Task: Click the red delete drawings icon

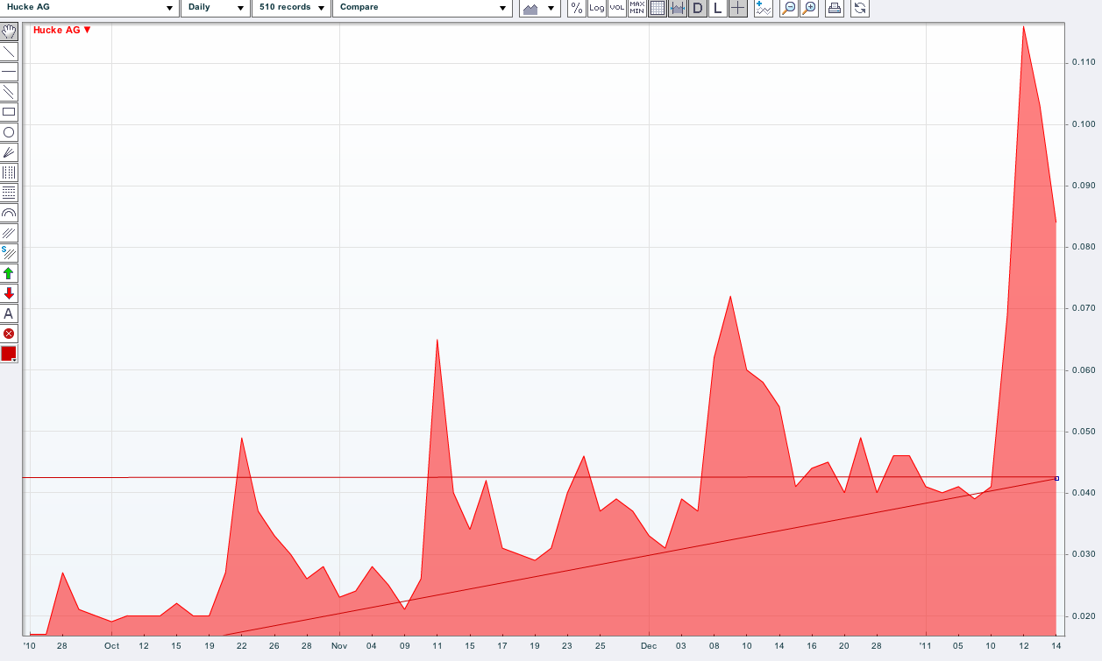Action: (9, 334)
